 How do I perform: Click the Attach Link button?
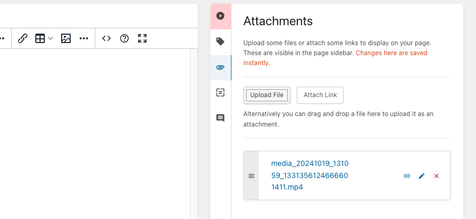320,95
